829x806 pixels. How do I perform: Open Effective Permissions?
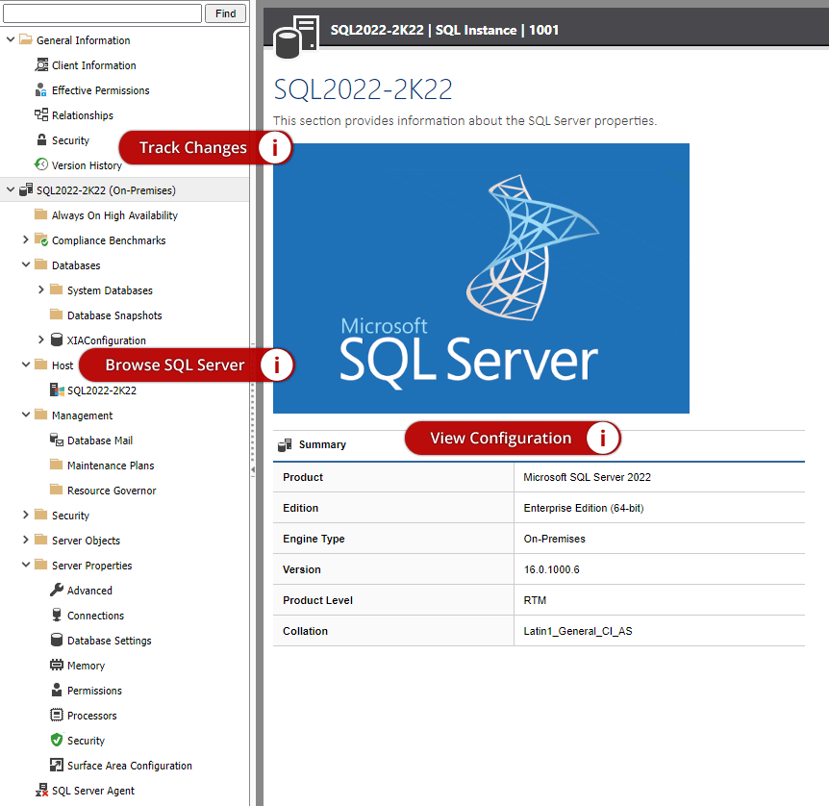click(x=100, y=90)
